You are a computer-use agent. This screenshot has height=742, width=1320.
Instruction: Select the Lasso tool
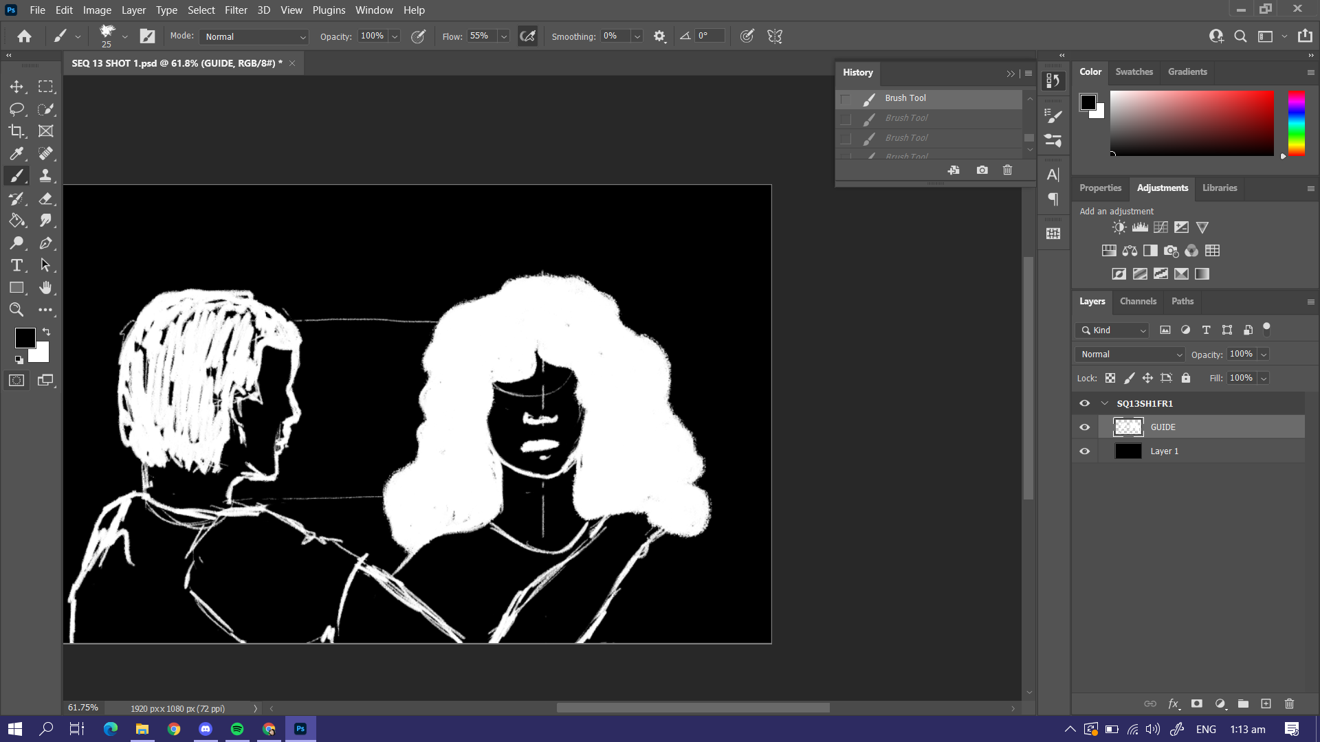pyautogui.click(x=16, y=109)
